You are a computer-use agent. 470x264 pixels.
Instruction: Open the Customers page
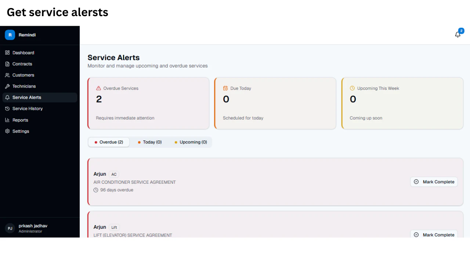tap(40, 75)
